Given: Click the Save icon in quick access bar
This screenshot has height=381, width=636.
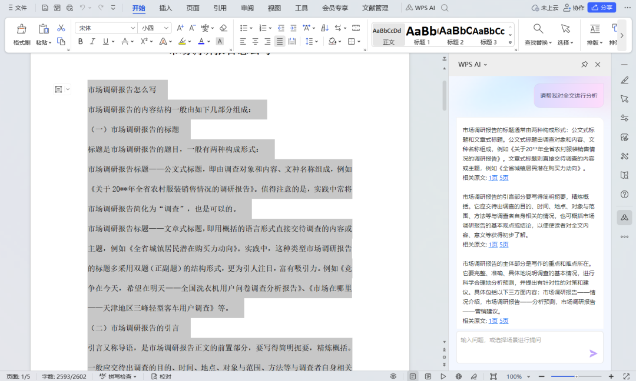Looking at the screenshot, I should pyautogui.click(x=45, y=8).
